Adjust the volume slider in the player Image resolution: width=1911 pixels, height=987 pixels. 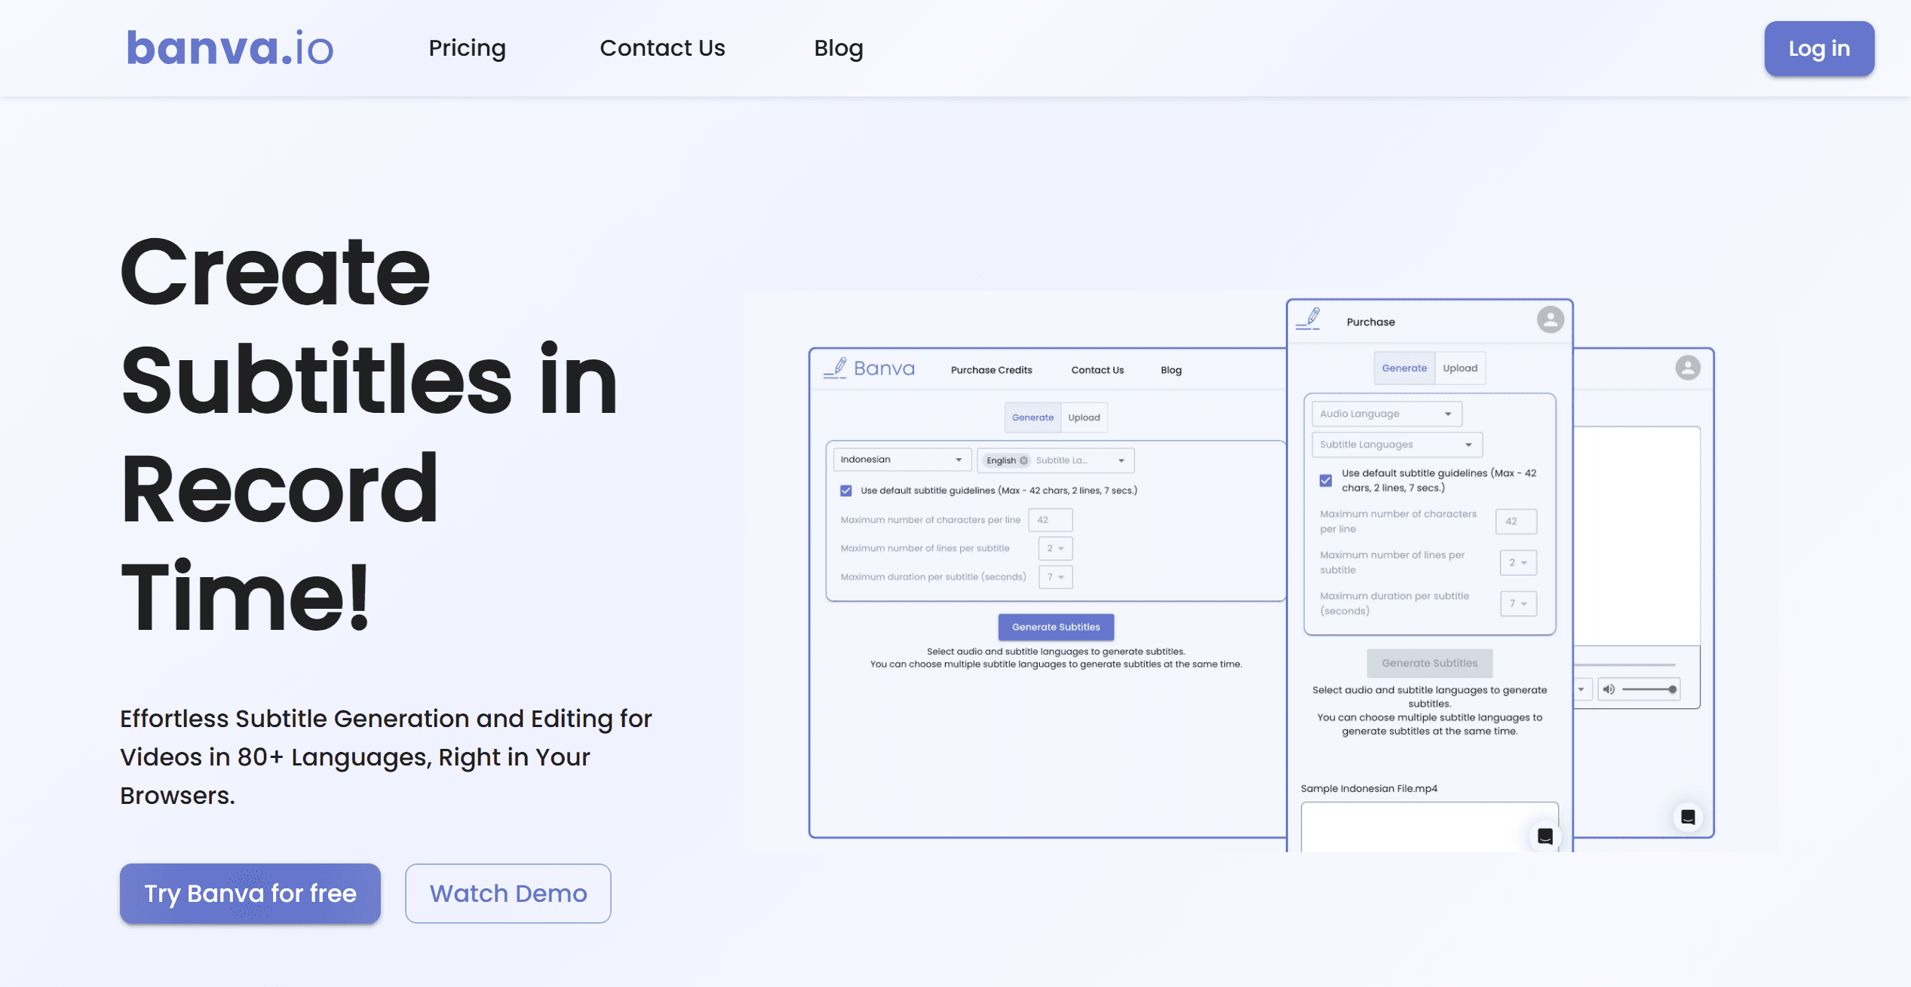click(1649, 689)
